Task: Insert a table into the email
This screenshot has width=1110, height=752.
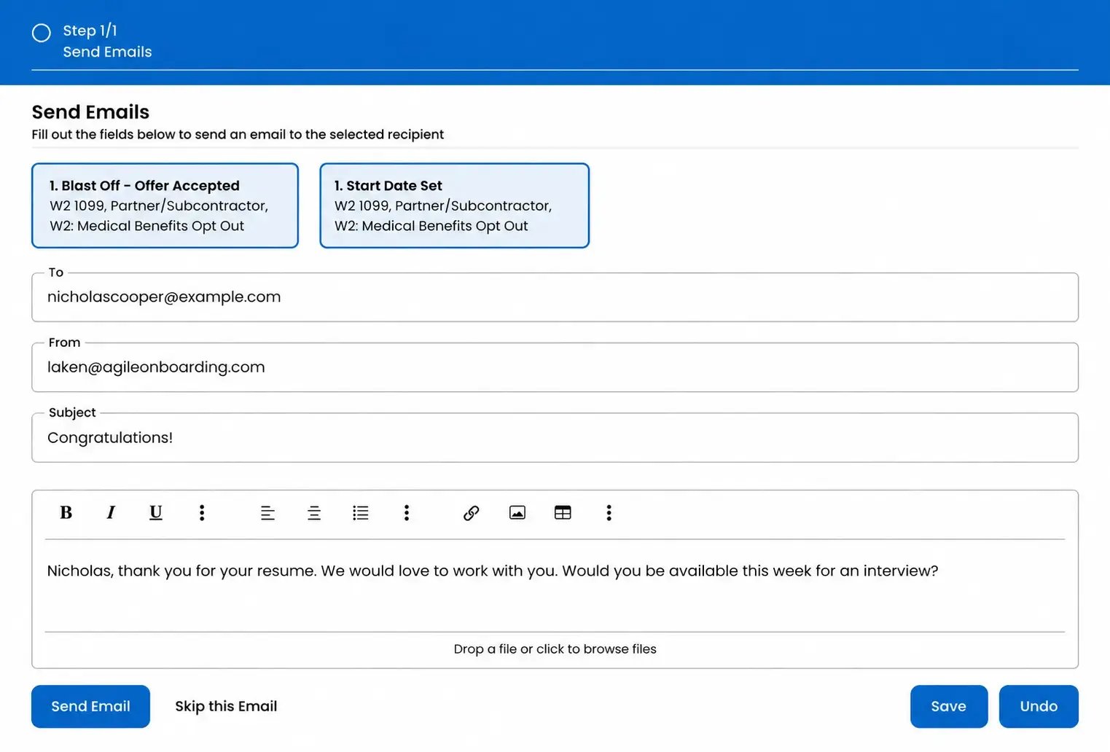Action: [563, 513]
